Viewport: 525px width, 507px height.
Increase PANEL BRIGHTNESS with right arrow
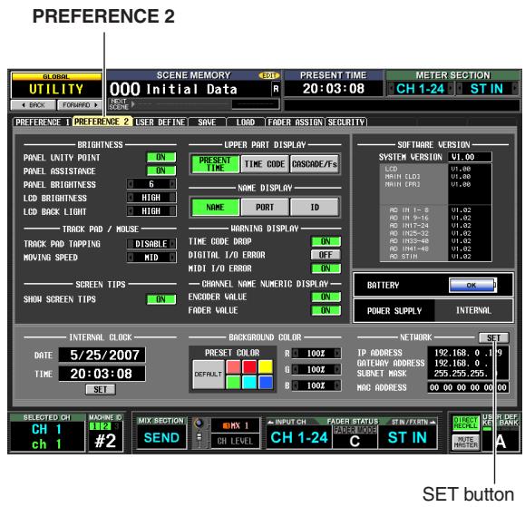tap(172, 184)
